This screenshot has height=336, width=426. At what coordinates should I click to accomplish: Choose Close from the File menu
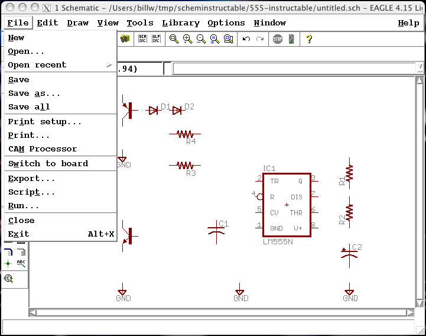point(61,221)
